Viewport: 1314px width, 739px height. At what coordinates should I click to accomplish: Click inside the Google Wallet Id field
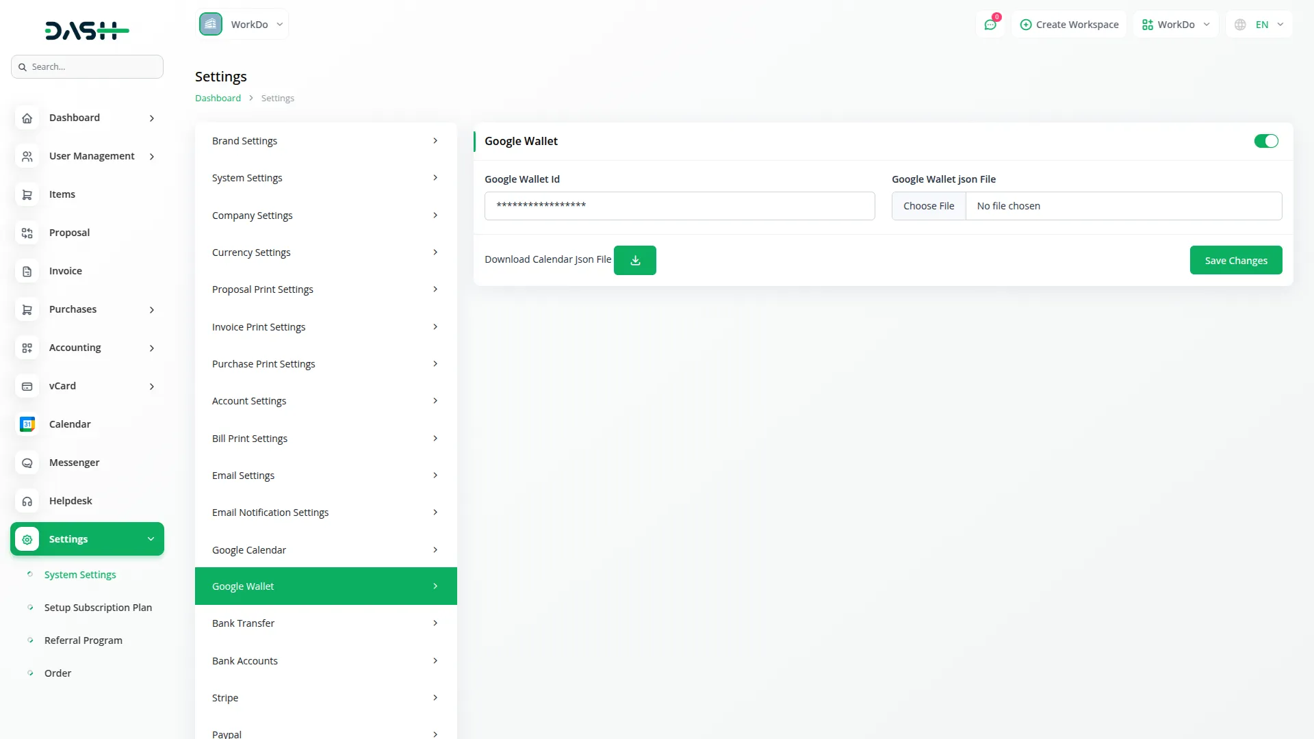click(x=679, y=205)
